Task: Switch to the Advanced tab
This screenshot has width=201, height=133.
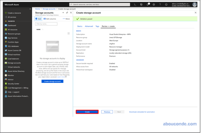Action: coord(89,26)
